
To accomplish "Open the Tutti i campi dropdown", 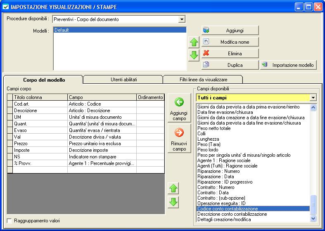I will [x=313, y=97].
